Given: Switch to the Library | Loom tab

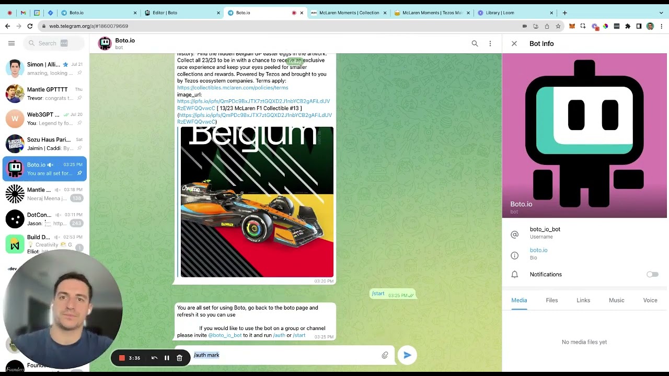Looking at the screenshot, I should click(x=515, y=13).
